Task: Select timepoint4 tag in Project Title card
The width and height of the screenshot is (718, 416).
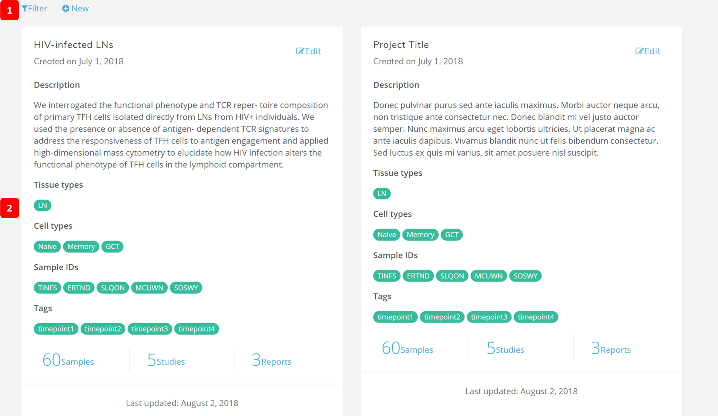Action: 536,317
